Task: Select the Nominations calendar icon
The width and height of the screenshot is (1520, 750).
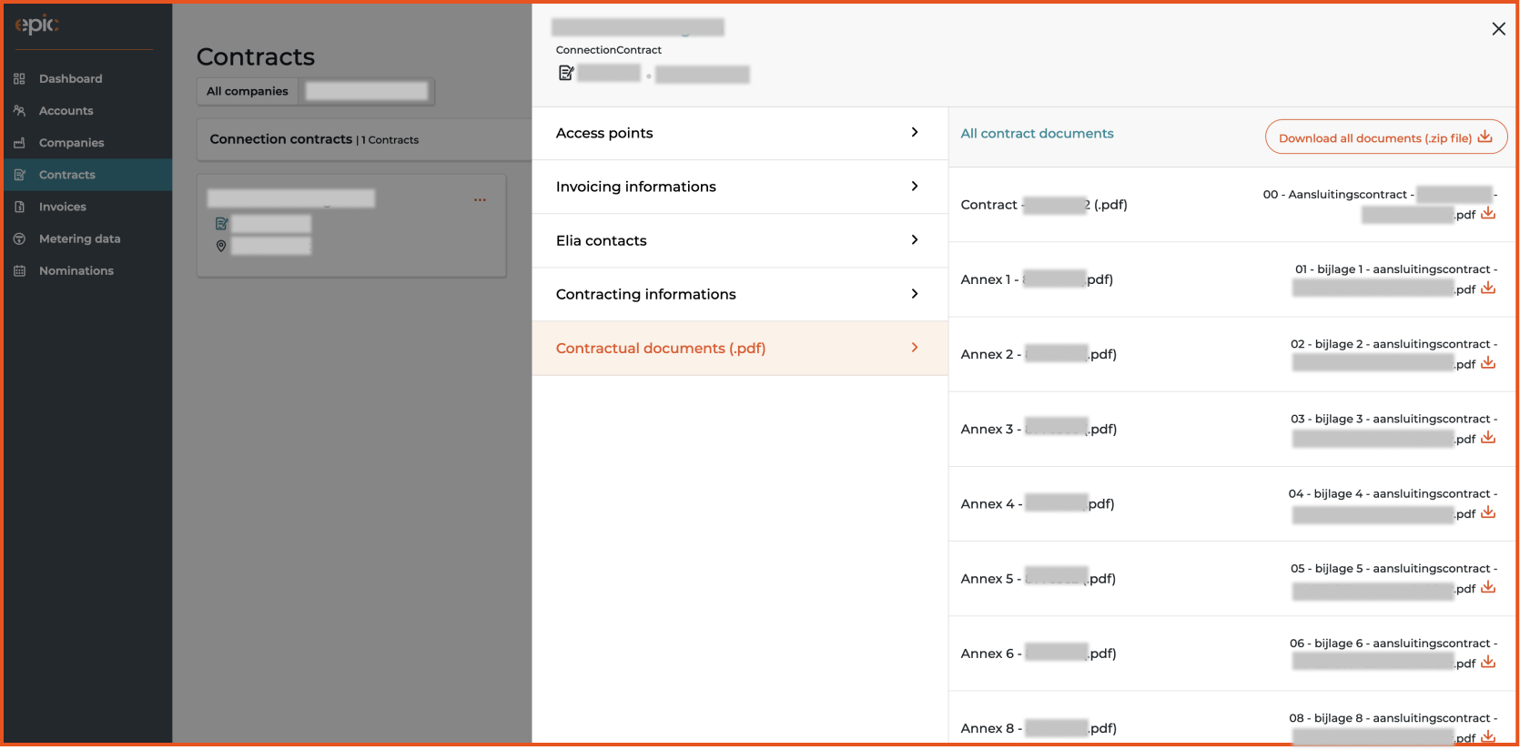Action: coord(19,271)
